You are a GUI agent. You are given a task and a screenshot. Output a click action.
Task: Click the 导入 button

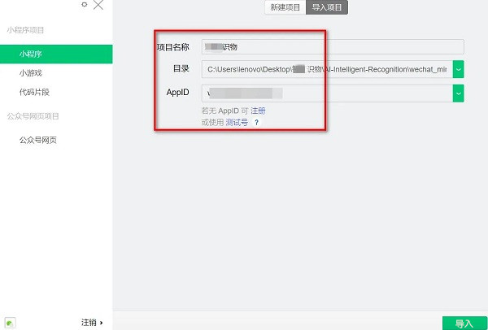(x=464, y=323)
